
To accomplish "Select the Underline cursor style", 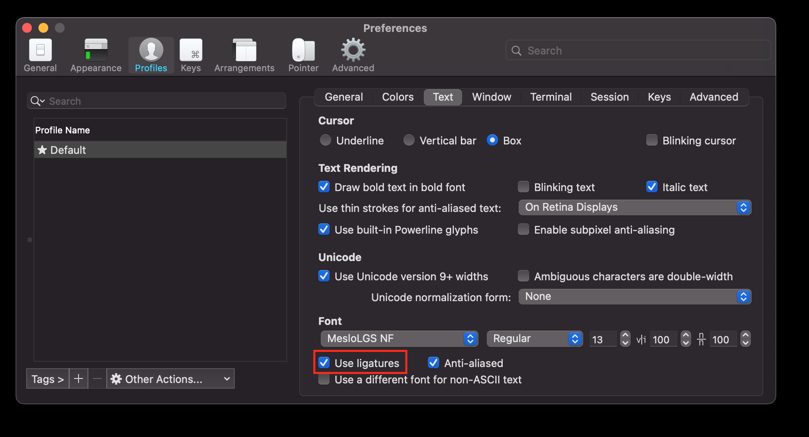I will click(x=325, y=140).
